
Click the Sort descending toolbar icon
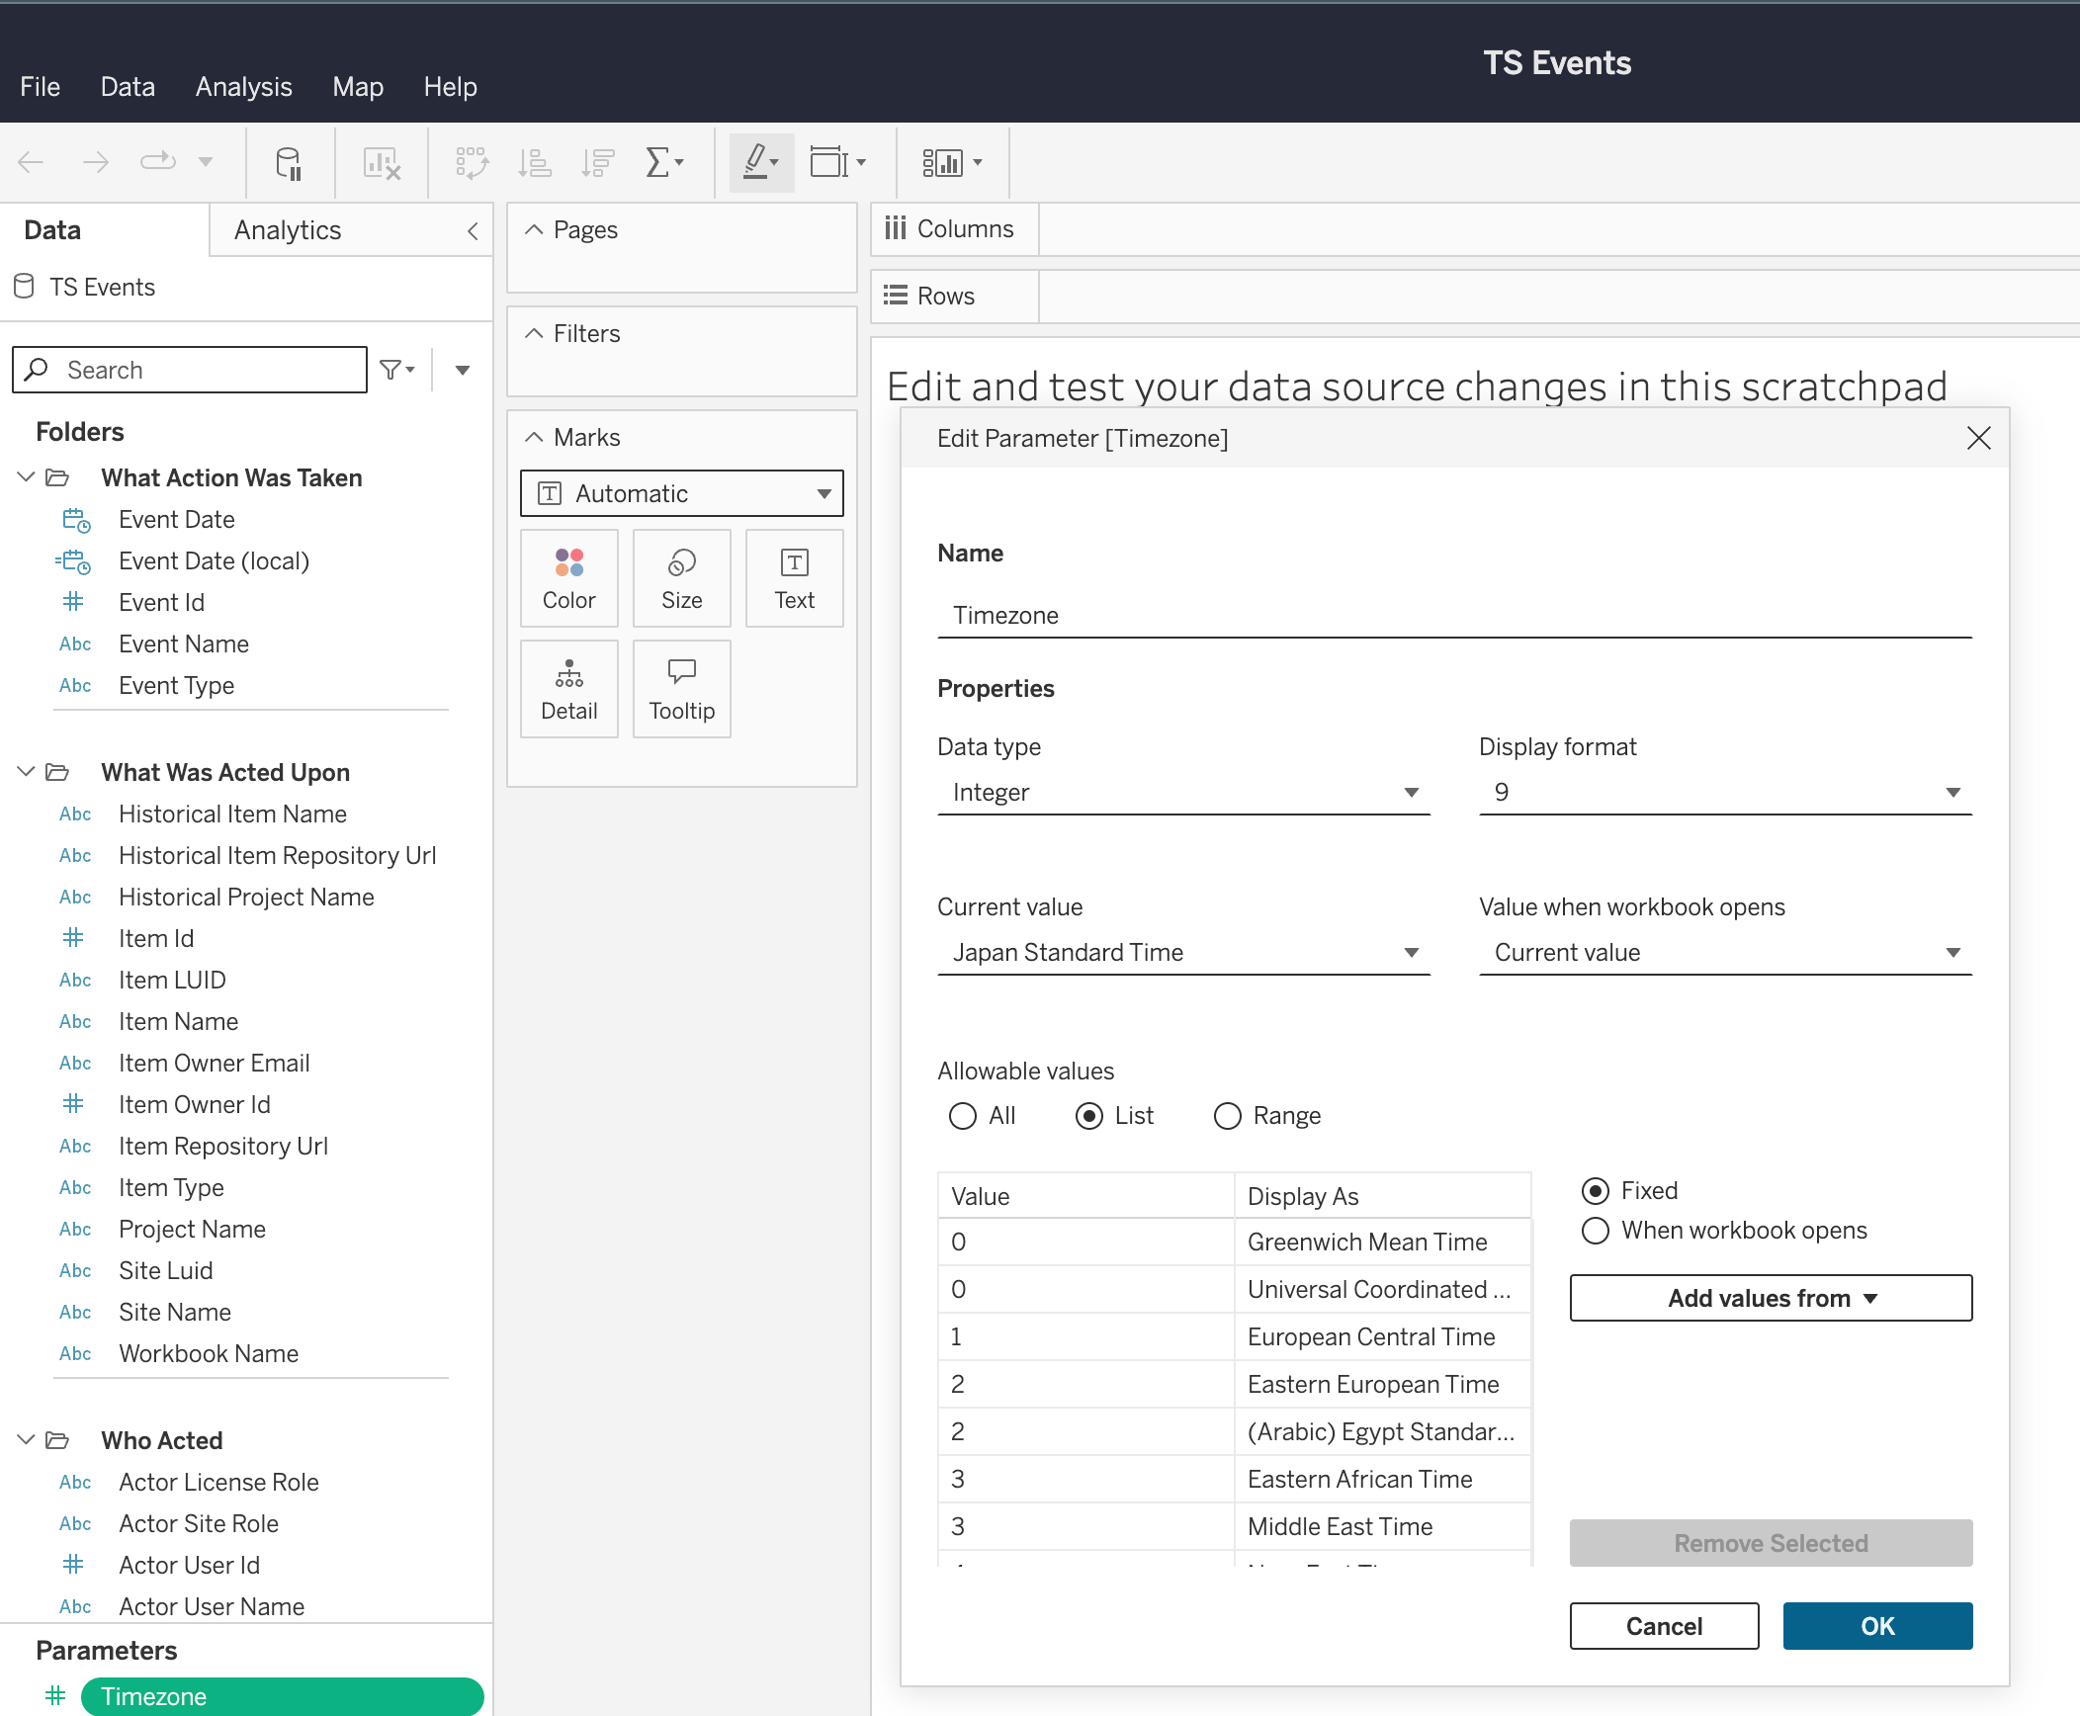598,163
